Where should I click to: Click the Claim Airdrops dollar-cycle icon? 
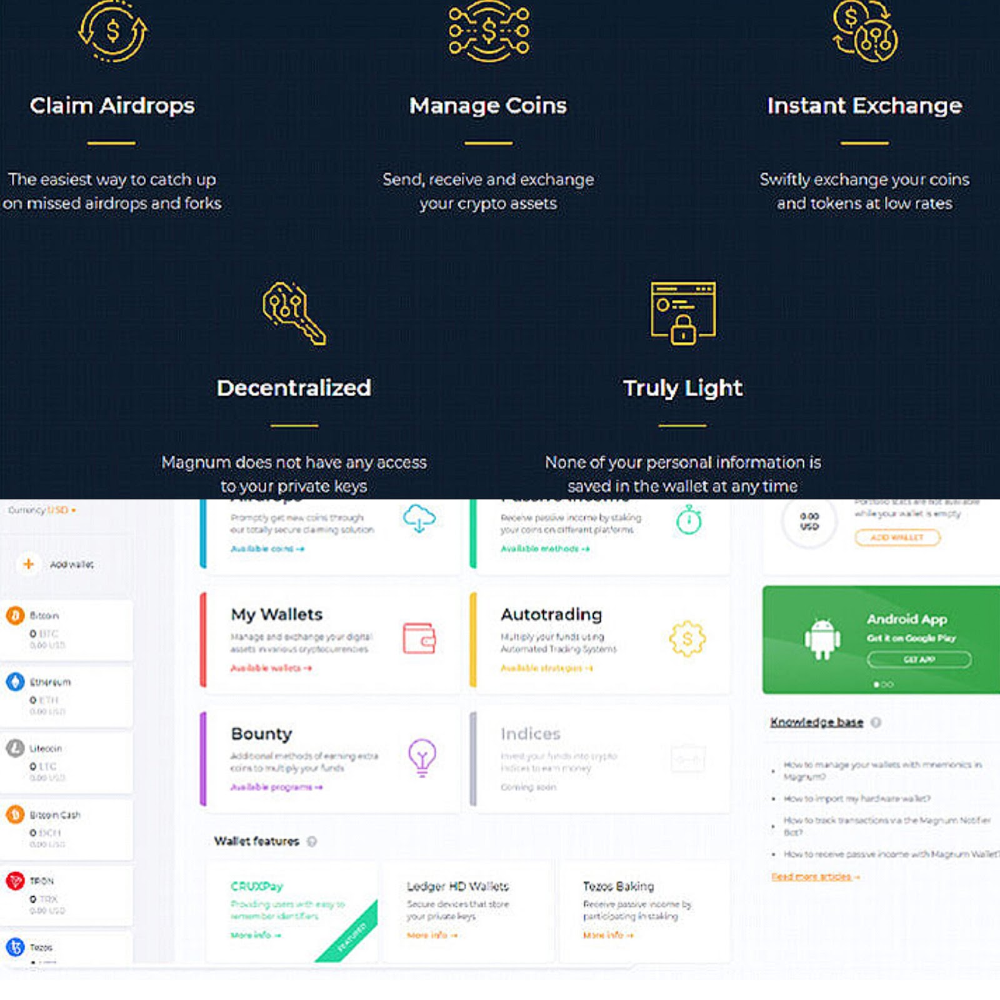click(x=112, y=31)
